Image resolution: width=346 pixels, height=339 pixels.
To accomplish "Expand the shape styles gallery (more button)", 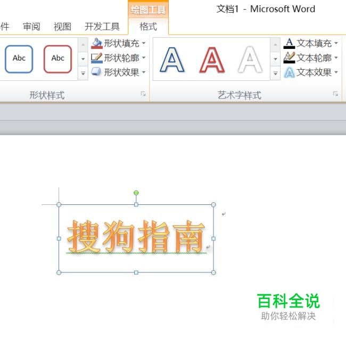I will pos(83,73).
